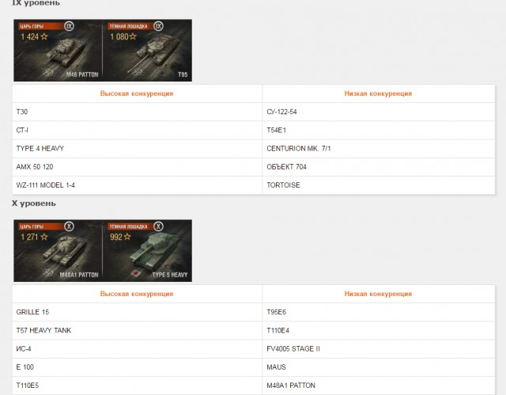Select the T30 cell
Viewport: 506px width, 395px height.
click(137, 112)
